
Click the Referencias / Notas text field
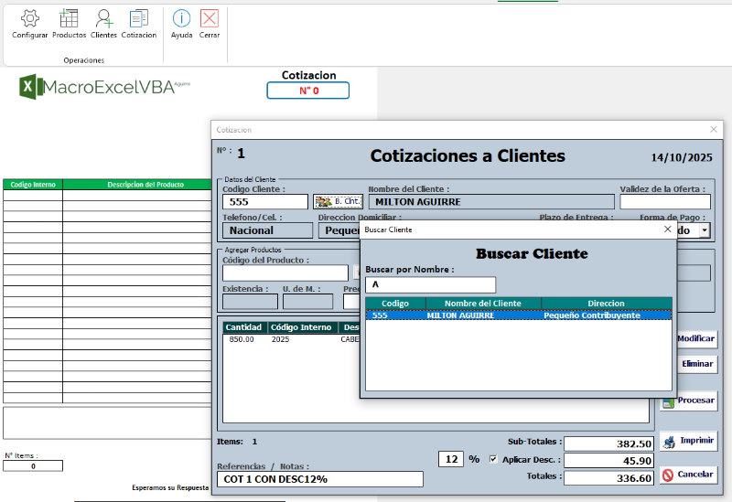coord(320,479)
